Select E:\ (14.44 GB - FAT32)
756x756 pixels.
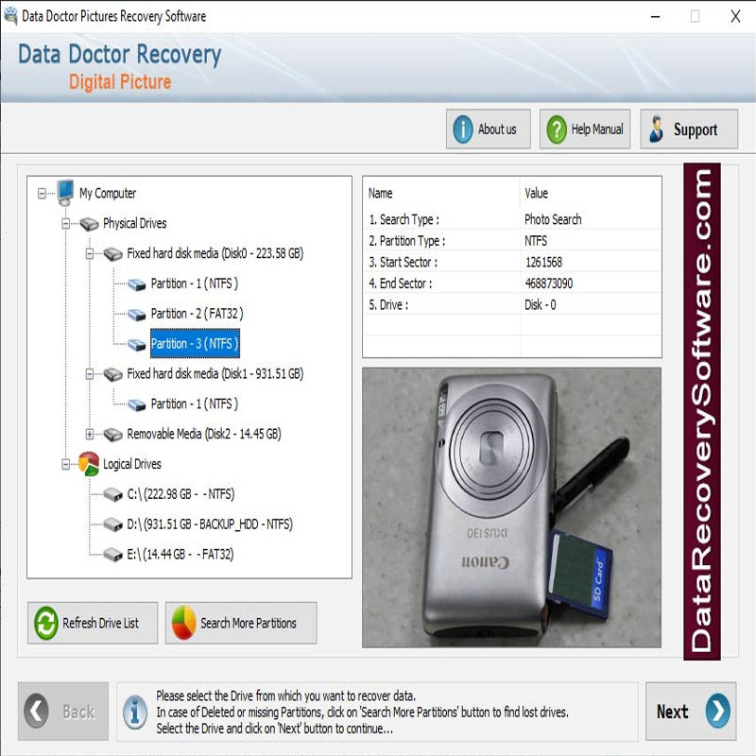[180, 555]
